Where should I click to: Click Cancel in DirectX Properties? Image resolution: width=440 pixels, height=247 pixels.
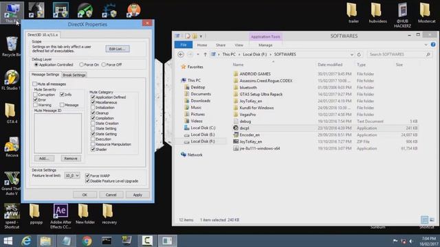(x=111, y=195)
